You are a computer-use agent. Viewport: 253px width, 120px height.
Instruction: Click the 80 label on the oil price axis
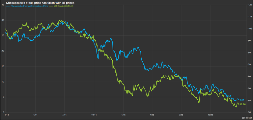click(x=250, y=52)
